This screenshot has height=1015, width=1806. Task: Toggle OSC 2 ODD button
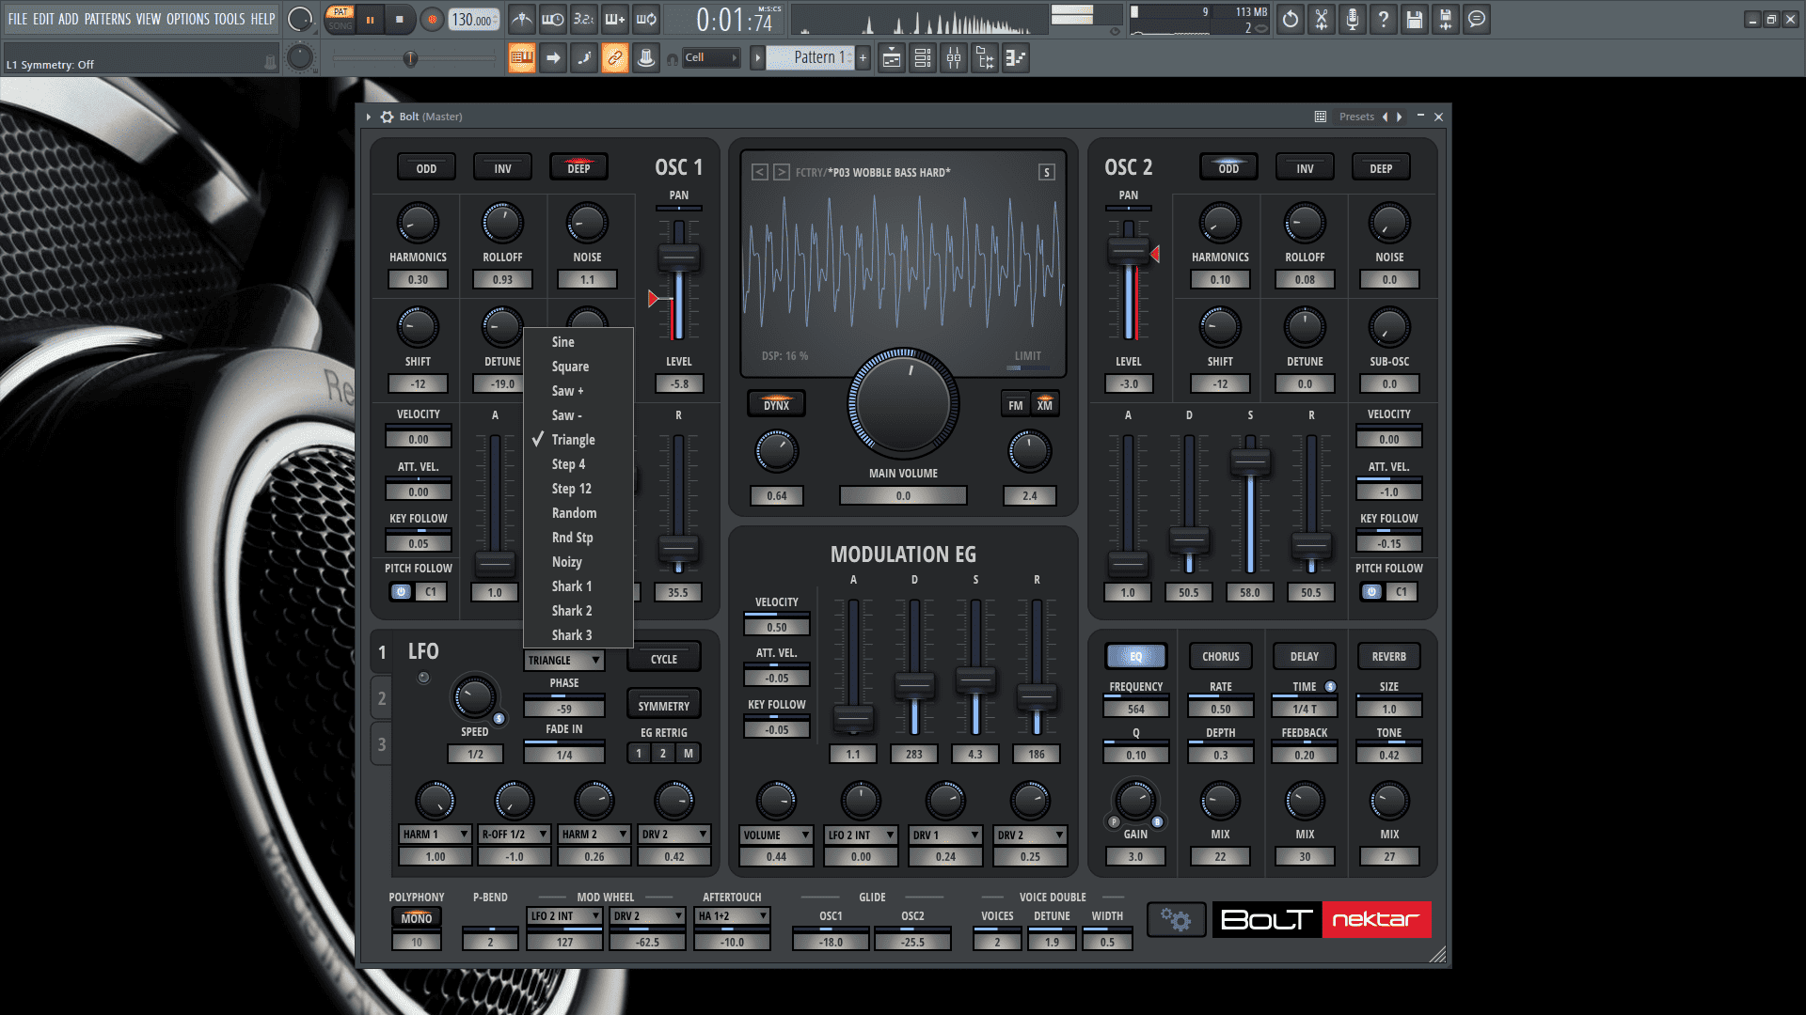1228,168
